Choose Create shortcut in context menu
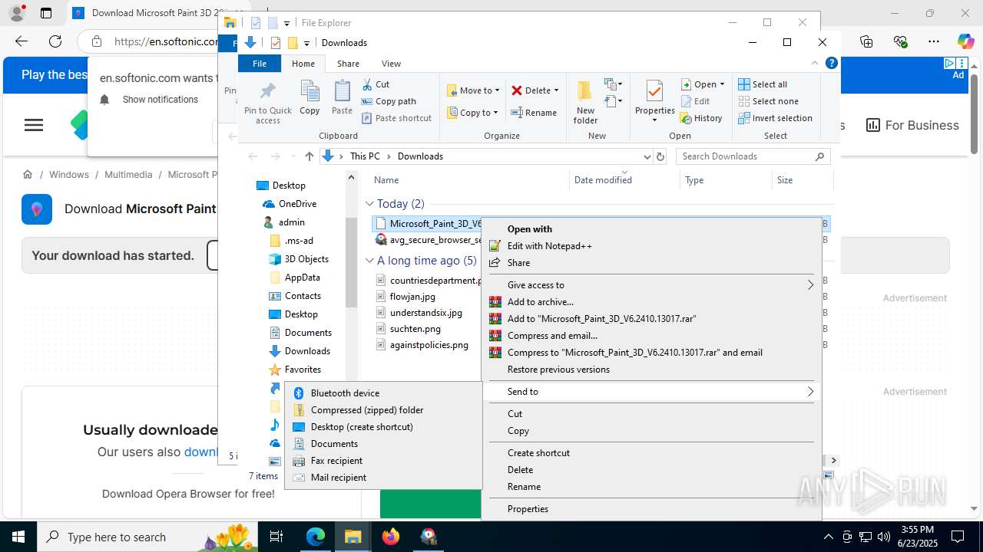The width and height of the screenshot is (983, 552). point(652,453)
